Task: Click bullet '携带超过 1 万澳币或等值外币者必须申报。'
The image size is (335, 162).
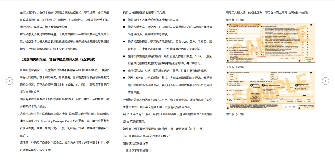Action: point(154,20)
